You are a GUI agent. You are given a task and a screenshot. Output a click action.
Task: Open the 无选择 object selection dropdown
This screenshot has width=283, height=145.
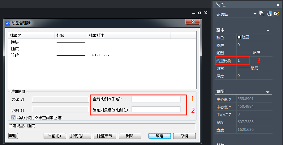click(255, 14)
